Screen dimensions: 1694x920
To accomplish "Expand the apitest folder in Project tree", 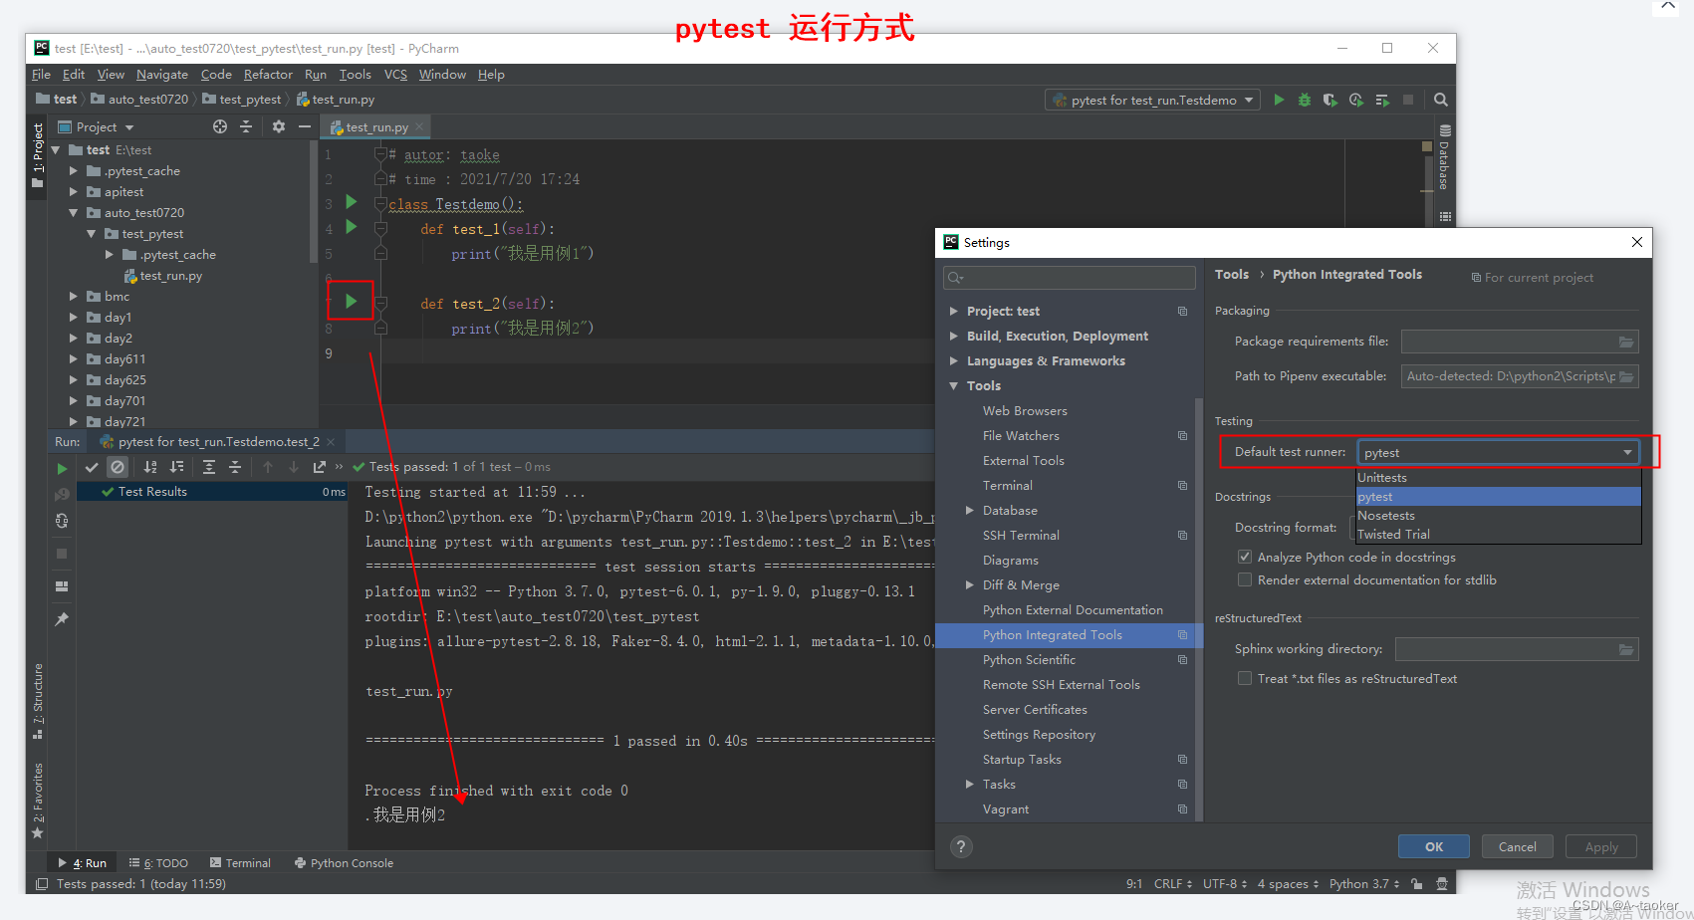I will [x=73, y=191].
